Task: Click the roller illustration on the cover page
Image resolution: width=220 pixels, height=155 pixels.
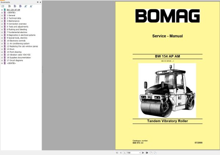Action: [167, 91]
